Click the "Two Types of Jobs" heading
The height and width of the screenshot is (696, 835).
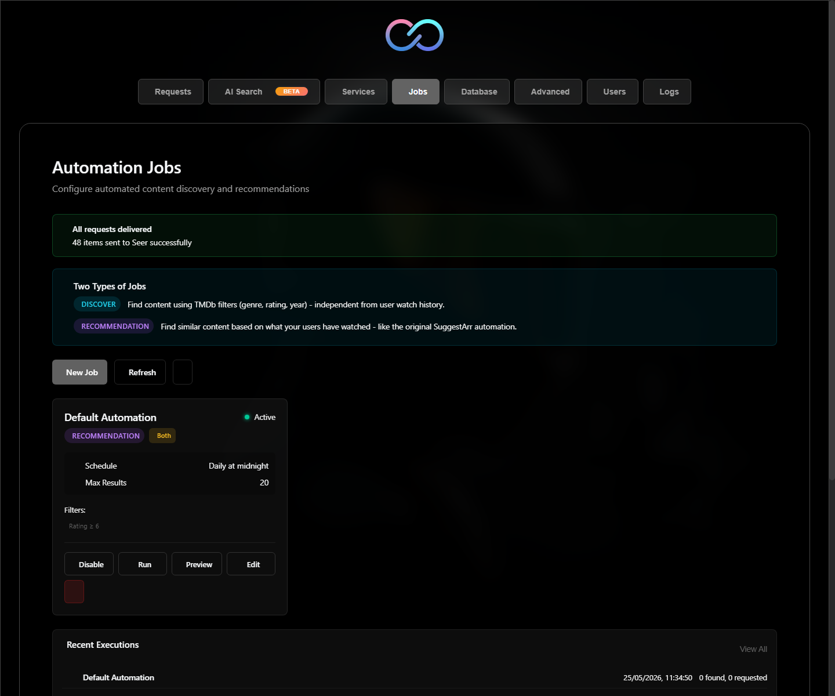(x=110, y=287)
